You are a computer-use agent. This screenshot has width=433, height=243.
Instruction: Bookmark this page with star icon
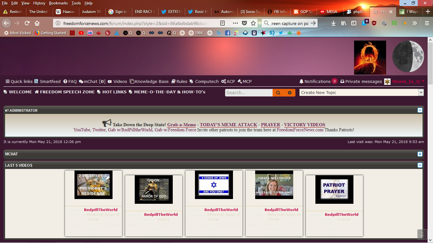click(x=253, y=23)
